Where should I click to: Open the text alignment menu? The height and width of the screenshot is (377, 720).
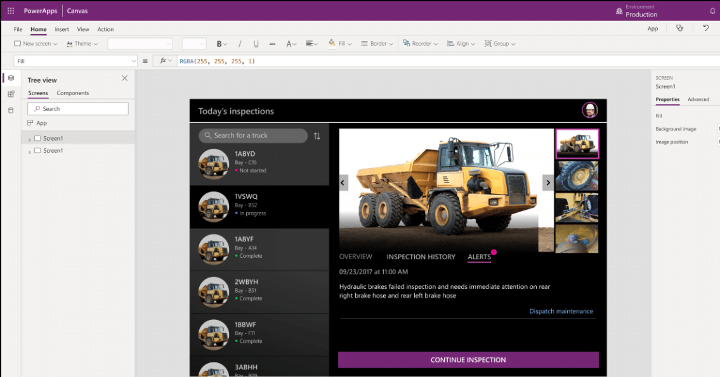tap(311, 44)
